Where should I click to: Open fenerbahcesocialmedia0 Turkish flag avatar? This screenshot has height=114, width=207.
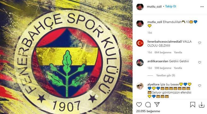click(x=140, y=43)
